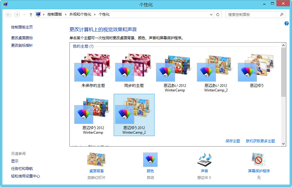Open the 桌面背景 desktop background icon
Screen dimensions: 292x187
(x=96, y=160)
